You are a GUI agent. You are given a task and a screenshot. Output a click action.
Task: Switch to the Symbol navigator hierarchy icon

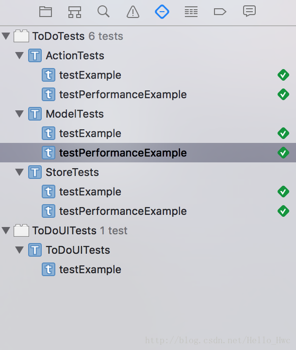(x=74, y=12)
